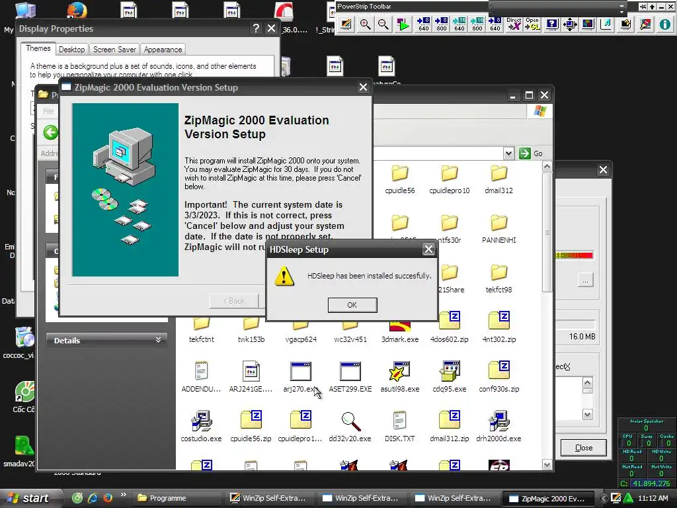Activate the ZipMagic 2000 taskbar button

(548, 498)
